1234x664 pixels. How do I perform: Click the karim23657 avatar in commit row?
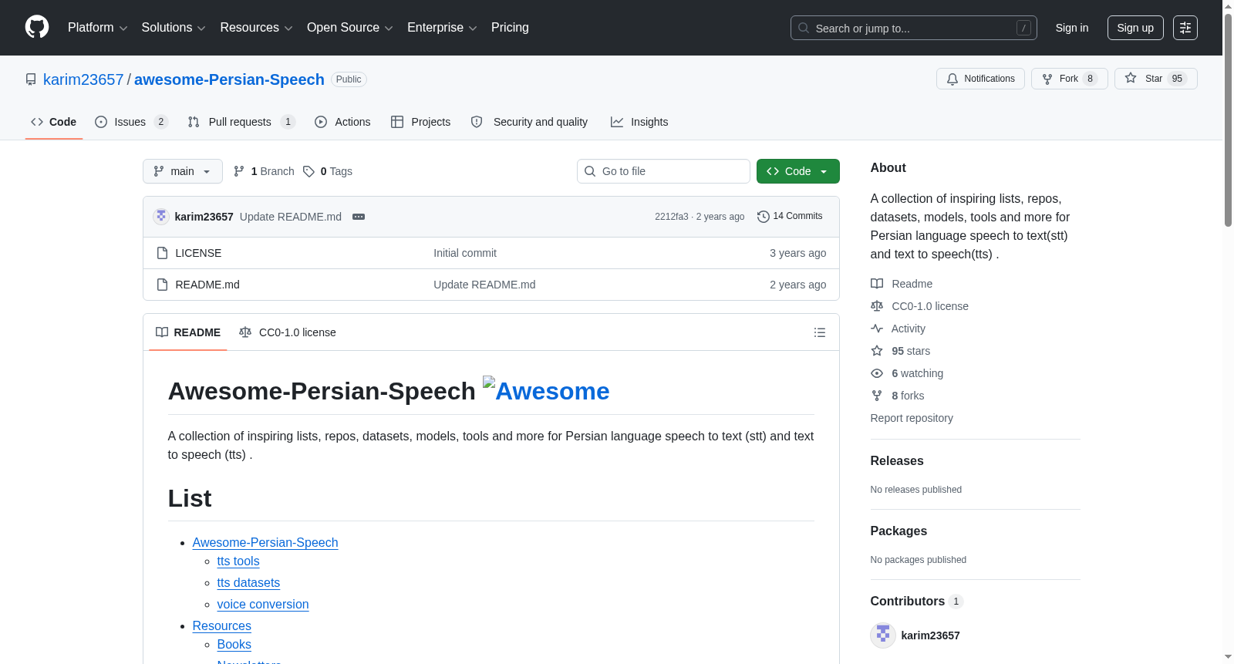161,217
